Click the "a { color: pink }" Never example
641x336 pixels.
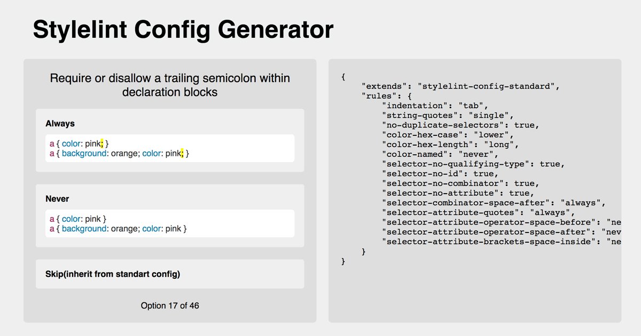click(78, 219)
